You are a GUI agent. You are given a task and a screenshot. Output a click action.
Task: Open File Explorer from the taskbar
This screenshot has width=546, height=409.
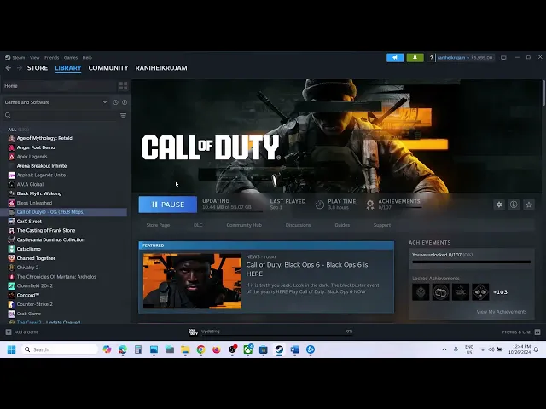pyautogui.click(x=185, y=349)
